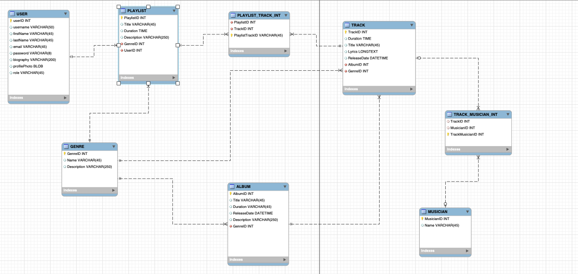
Task: Click the bottom-right selection handle of PLAYLIST table
Action: click(177, 83)
